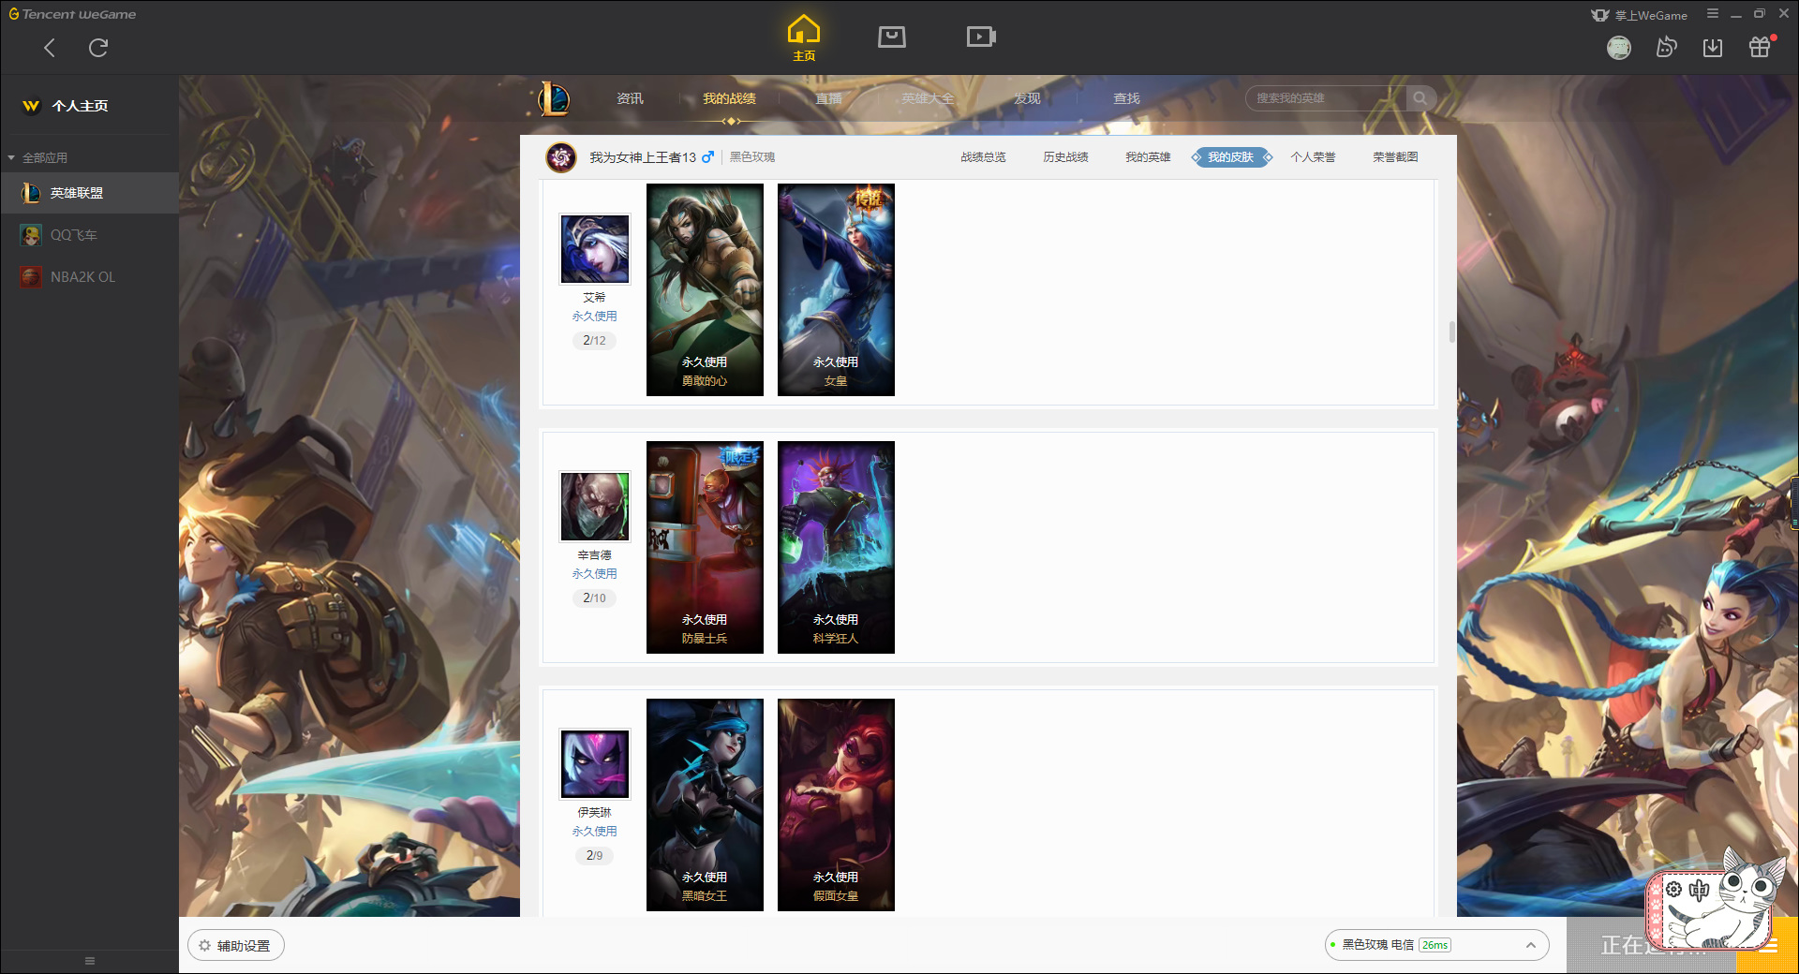Click the 辛吉德 champion portrait
The image size is (1799, 974).
[x=595, y=507]
